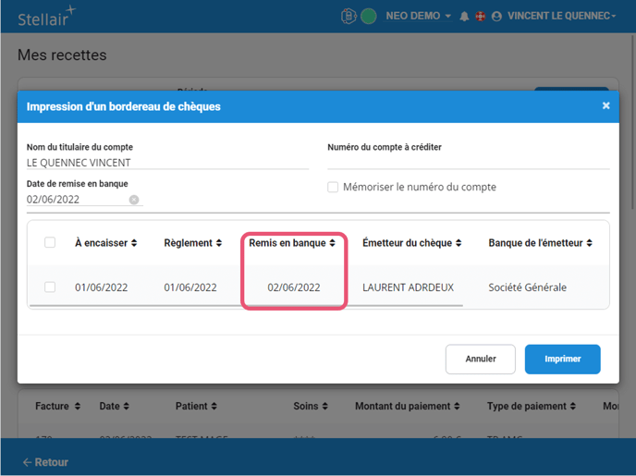Image resolution: width=636 pixels, height=476 pixels.
Task: Open the NEO DEMO dropdown
Action: (418, 17)
